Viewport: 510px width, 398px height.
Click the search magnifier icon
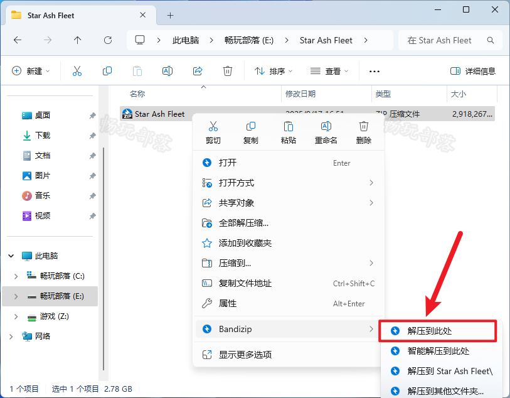(491, 40)
